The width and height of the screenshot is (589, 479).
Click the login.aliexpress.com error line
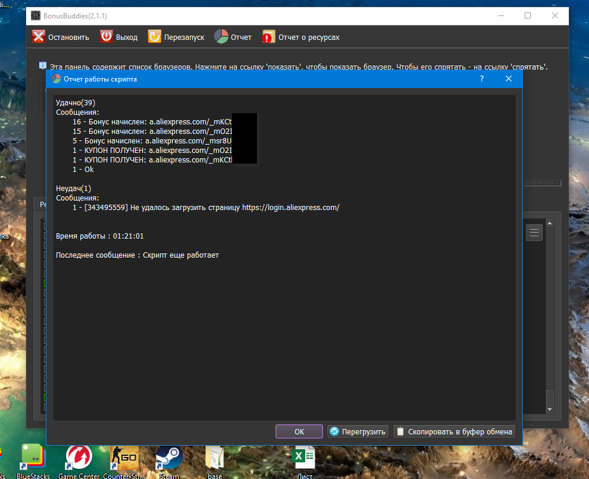pos(206,208)
